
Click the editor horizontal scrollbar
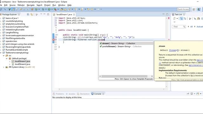111,89
